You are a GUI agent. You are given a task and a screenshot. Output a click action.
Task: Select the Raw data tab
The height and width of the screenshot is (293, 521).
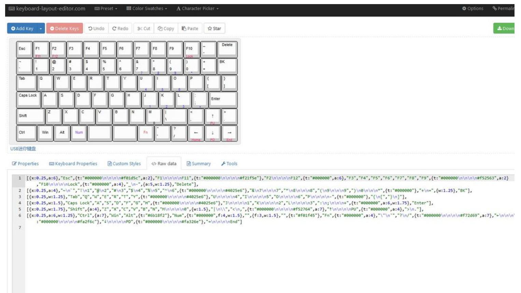[x=164, y=164]
